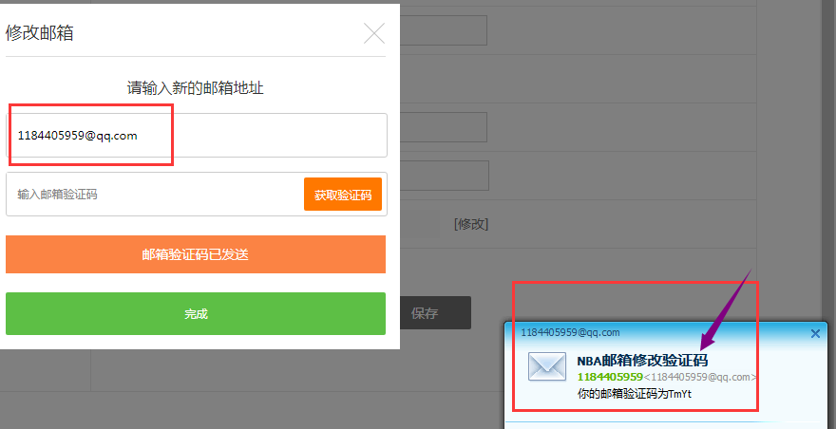
Task: Click the dimmed 保存 button in the background
Action: click(434, 313)
